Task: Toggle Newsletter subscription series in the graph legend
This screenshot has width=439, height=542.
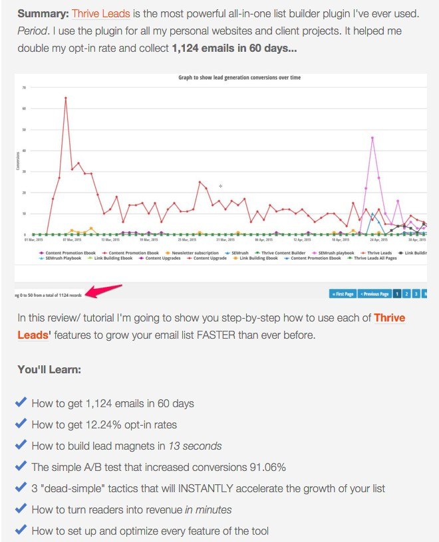Action: 192,253
